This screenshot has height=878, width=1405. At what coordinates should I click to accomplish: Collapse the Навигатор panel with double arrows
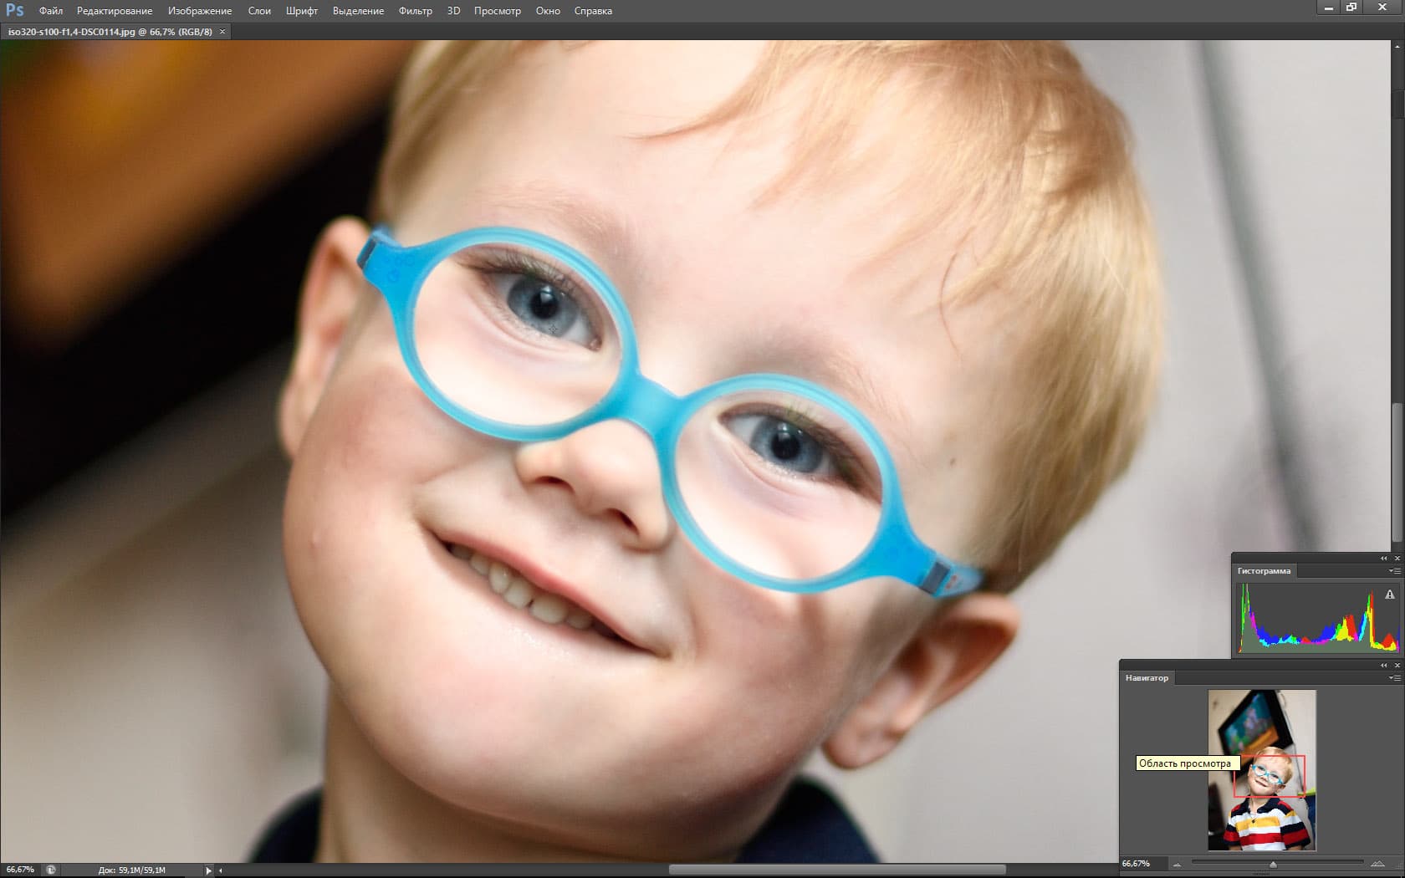pyautogui.click(x=1383, y=665)
